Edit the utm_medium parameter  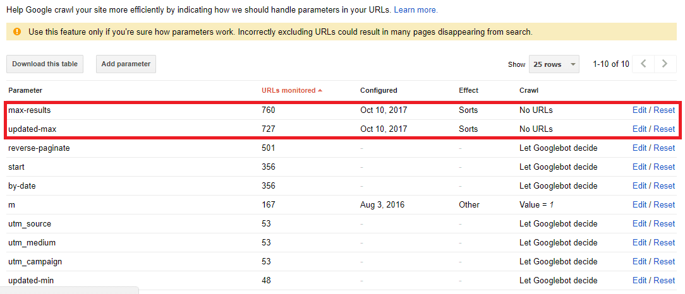(x=639, y=242)
